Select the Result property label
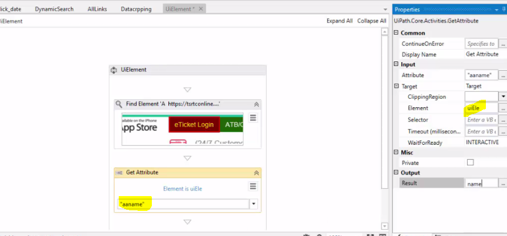 409,184
